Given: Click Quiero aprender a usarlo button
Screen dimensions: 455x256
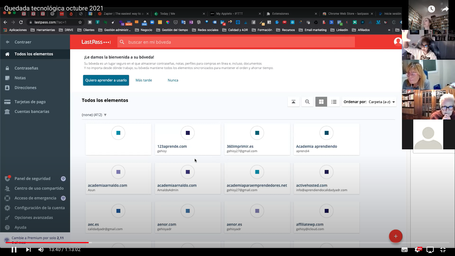Looking at the screenshot, I should (x=106, y=80).
